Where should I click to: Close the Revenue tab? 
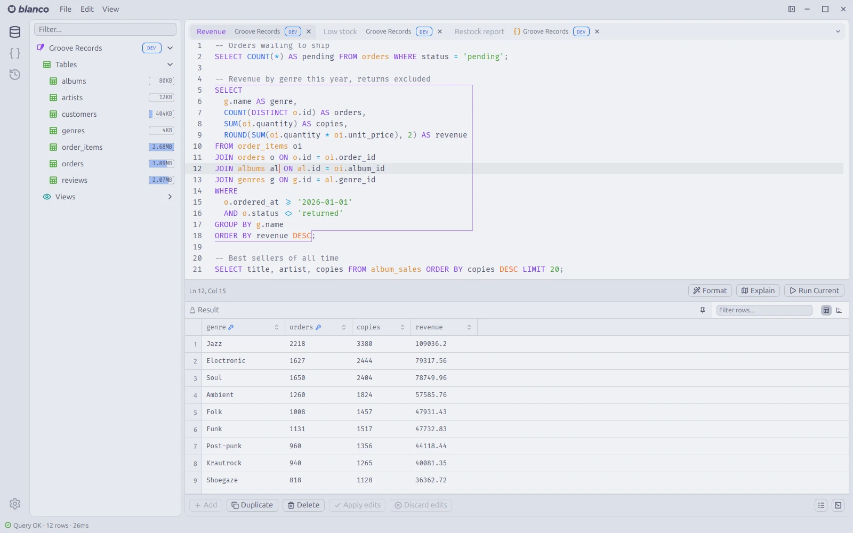pyautogui.click(x=309, y=31)
